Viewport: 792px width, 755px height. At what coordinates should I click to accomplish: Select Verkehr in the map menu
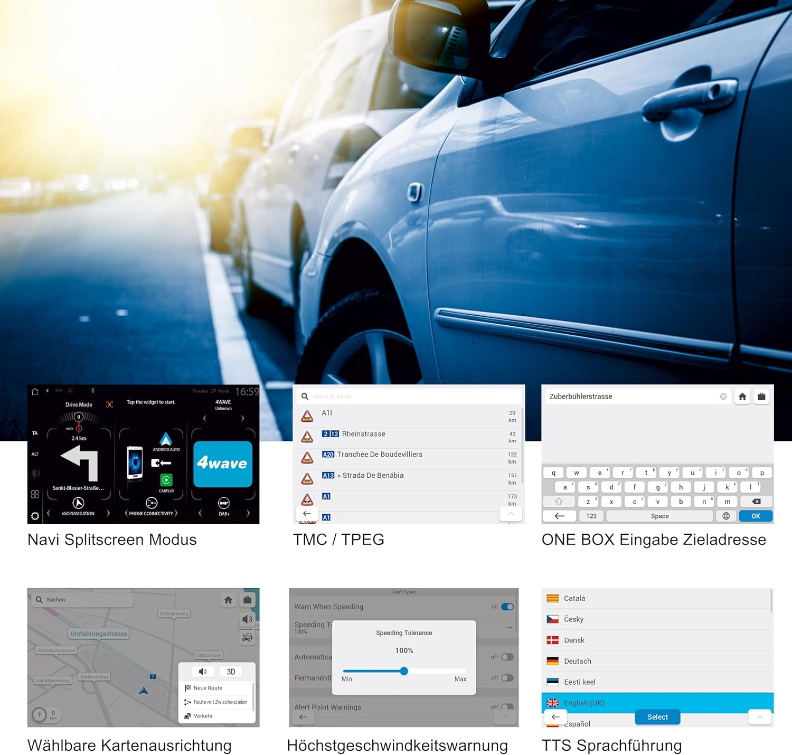[203, 716]
